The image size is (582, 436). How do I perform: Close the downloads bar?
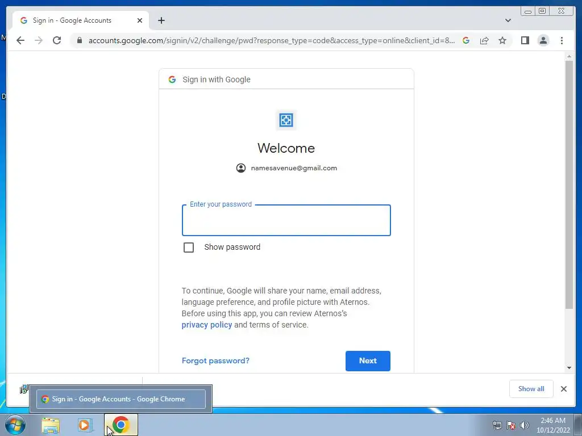click(x=563, y=389)
